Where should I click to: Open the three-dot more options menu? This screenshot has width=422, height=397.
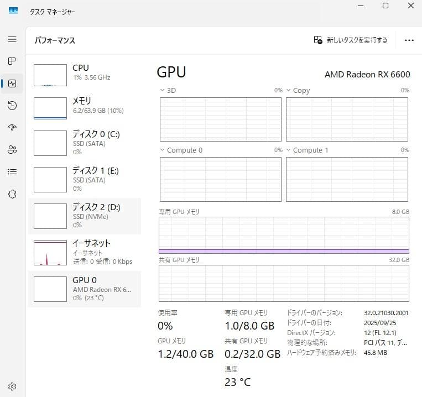point(409,40)
